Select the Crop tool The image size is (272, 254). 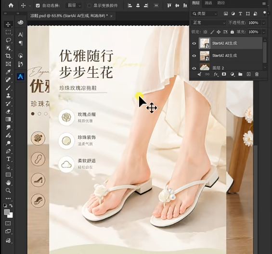point(8,56)
